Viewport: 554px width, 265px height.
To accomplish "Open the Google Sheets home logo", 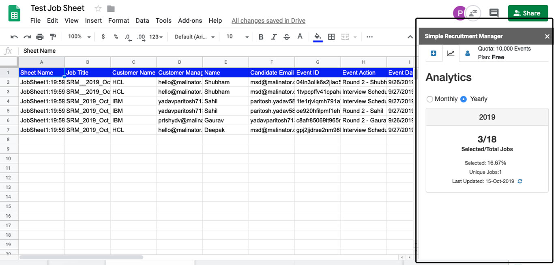I will 15,13.
